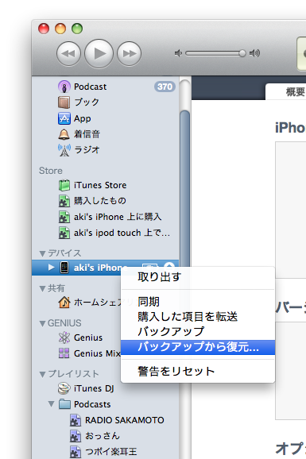Select つボイ楽耳王 label text

pos(110,452)
